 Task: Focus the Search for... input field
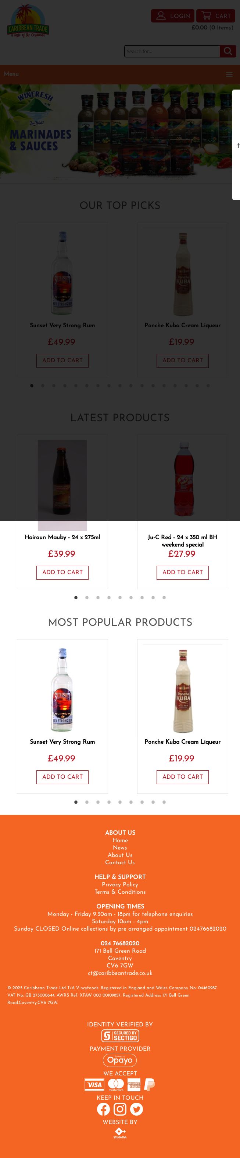(172, 51)
